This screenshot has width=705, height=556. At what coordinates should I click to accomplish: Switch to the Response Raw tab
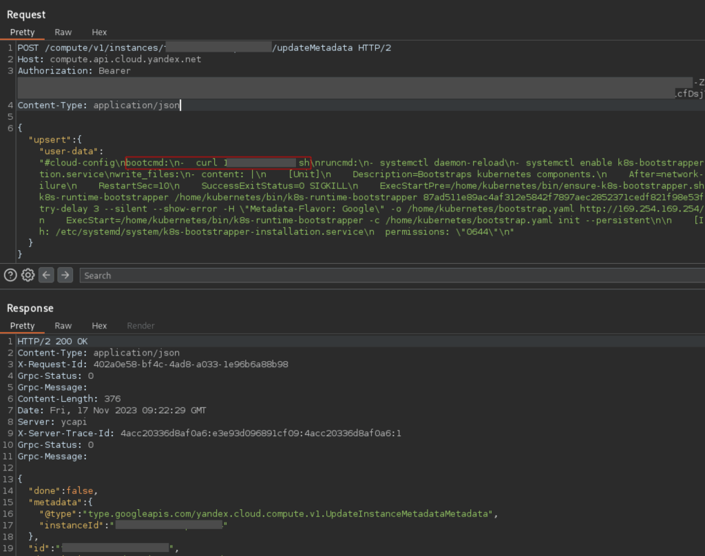click(63, 326)
